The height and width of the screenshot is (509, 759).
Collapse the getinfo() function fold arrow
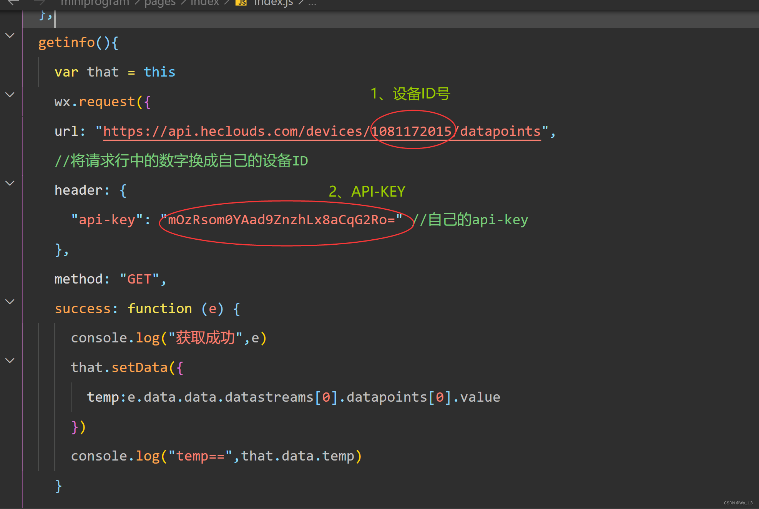point(10,35)
